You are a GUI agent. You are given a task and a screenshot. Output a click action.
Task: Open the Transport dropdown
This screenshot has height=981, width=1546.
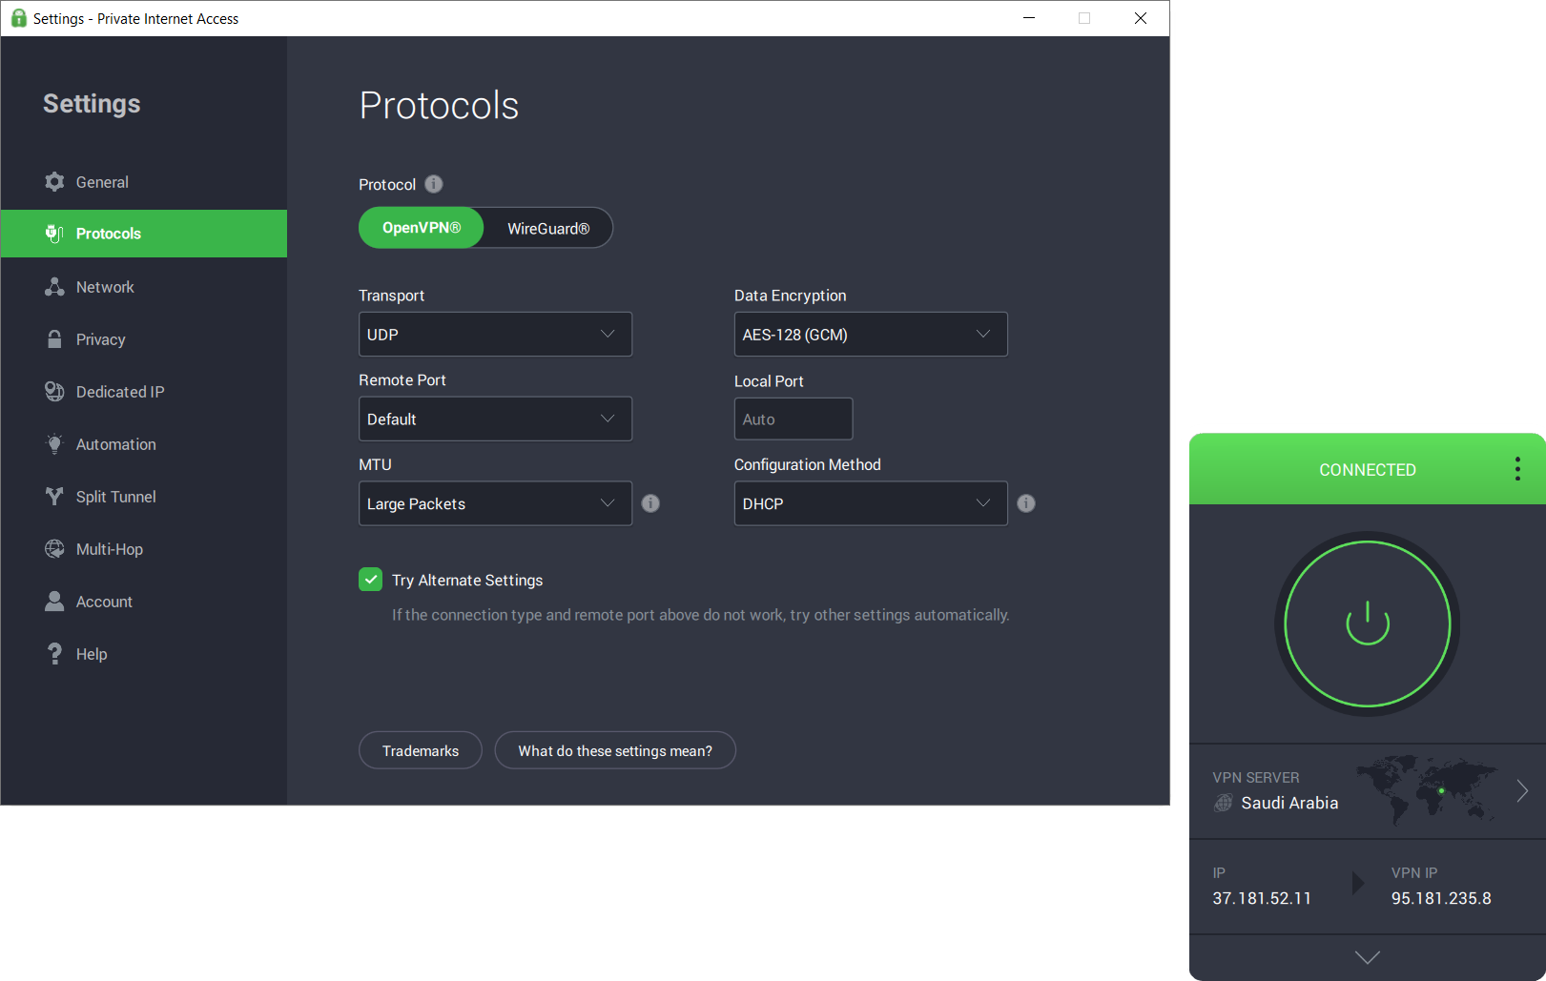(x=494, y=334)
